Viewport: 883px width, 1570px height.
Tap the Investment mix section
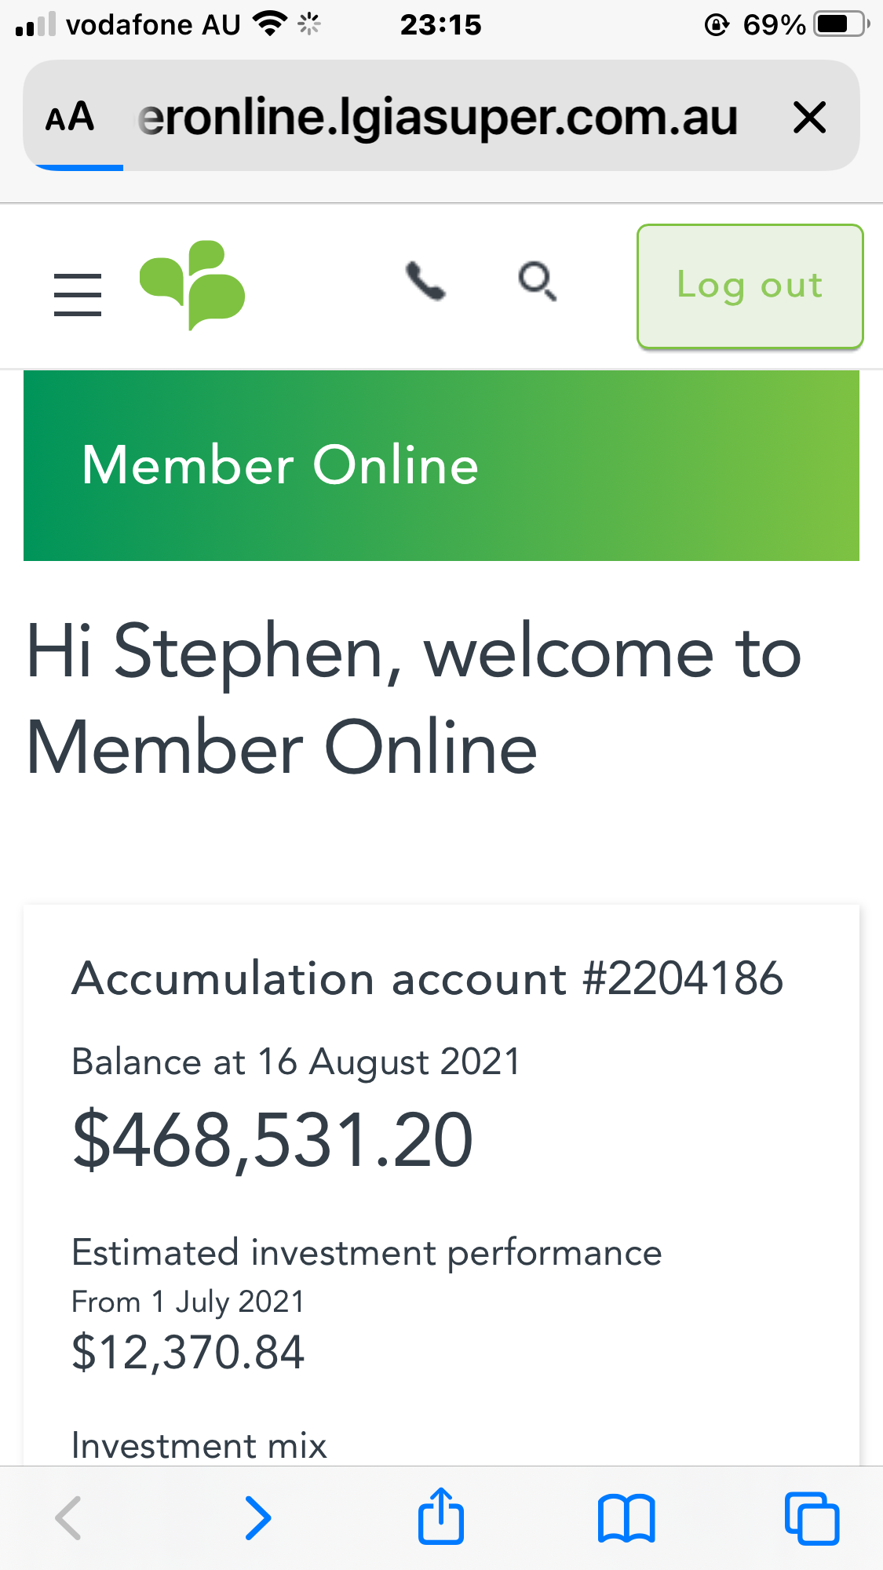coord(199,1445)
